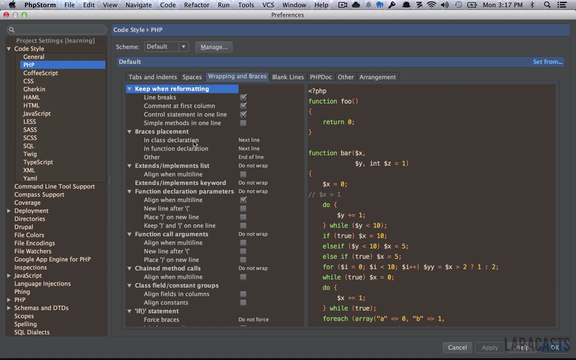Enable Align fields in columns checkbox
576x360 pixels.
[x=243, y=294]
